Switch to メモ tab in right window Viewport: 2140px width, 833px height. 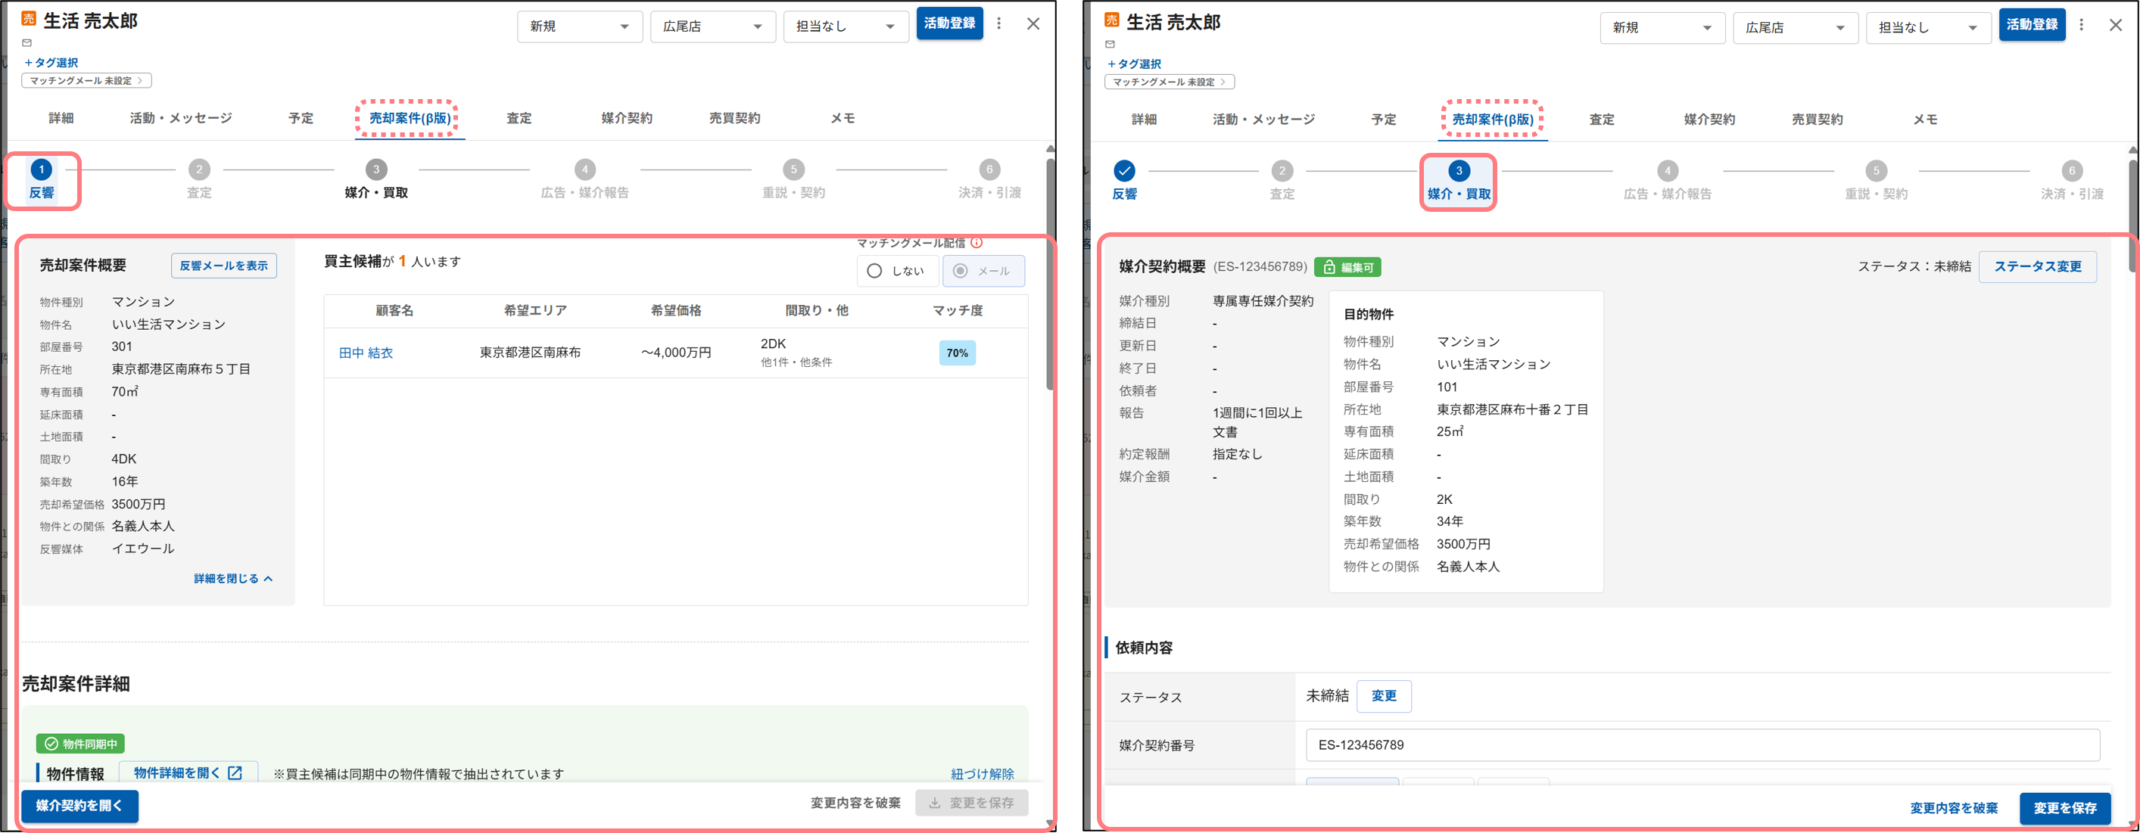click(1925, 120)
